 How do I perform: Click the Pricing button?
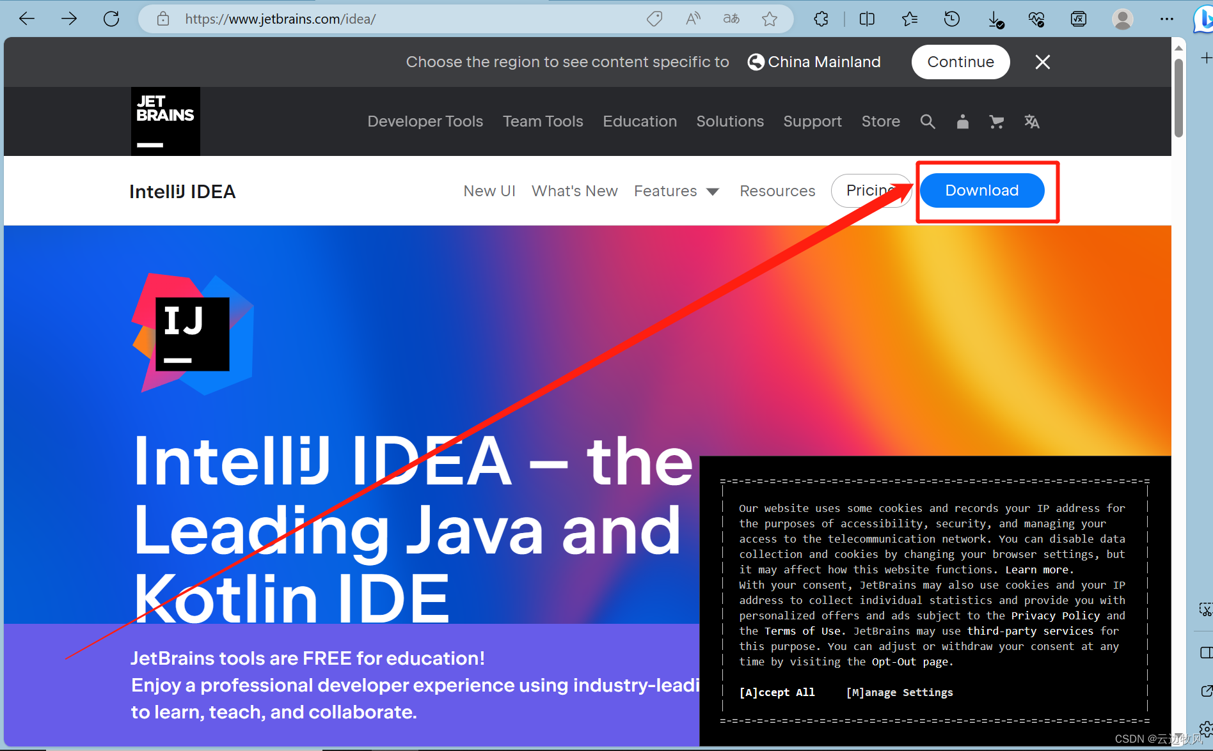tap(871, 190)
